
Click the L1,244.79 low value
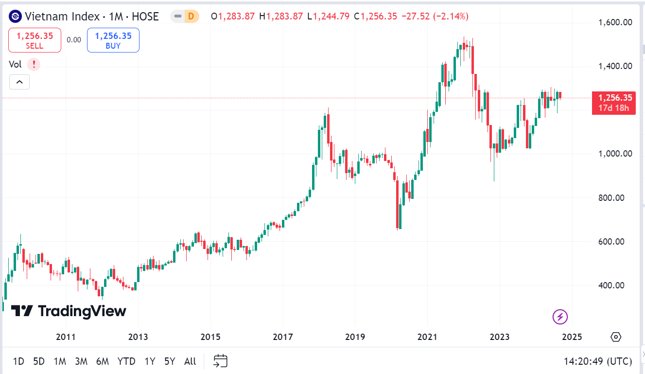328,17
